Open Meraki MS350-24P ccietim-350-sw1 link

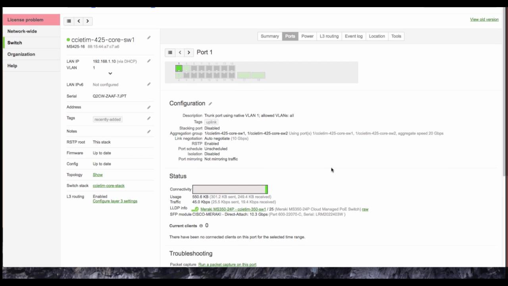[233, 209]
